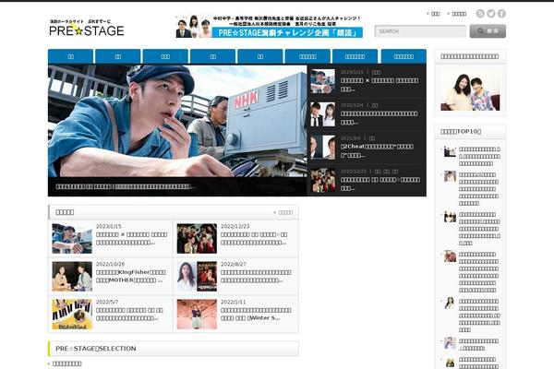The height and width of the screenshot is (369, 554).
Task: Open the 2022/8/27 news headline
Action: [256, 276]
